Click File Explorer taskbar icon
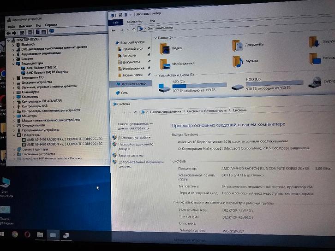Image resolution: width=335 pixels, height=251 pixels. click(x=40, y=235)
